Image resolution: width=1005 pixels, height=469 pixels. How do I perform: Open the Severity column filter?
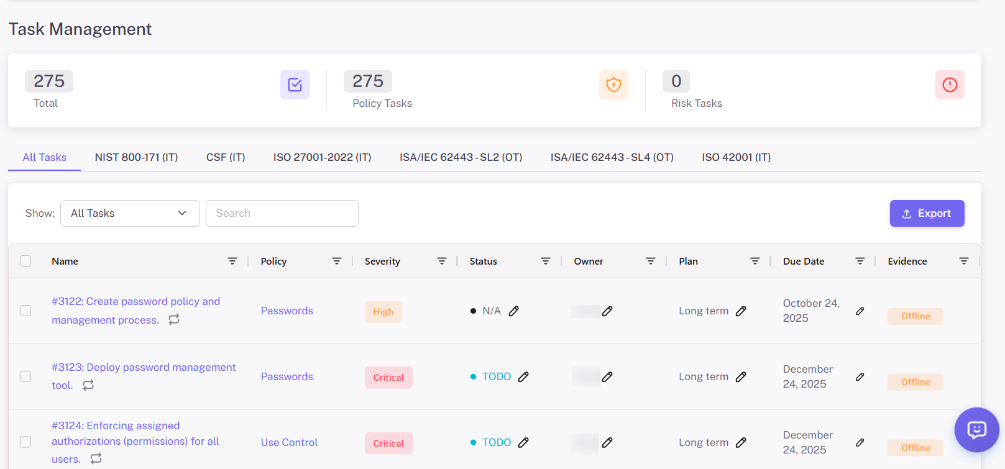tap(441, 261)
